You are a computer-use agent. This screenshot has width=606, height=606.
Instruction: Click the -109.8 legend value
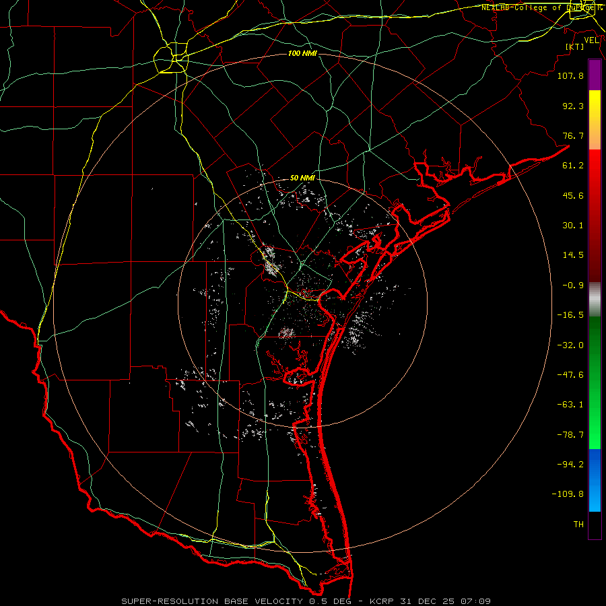coord(568,494)
